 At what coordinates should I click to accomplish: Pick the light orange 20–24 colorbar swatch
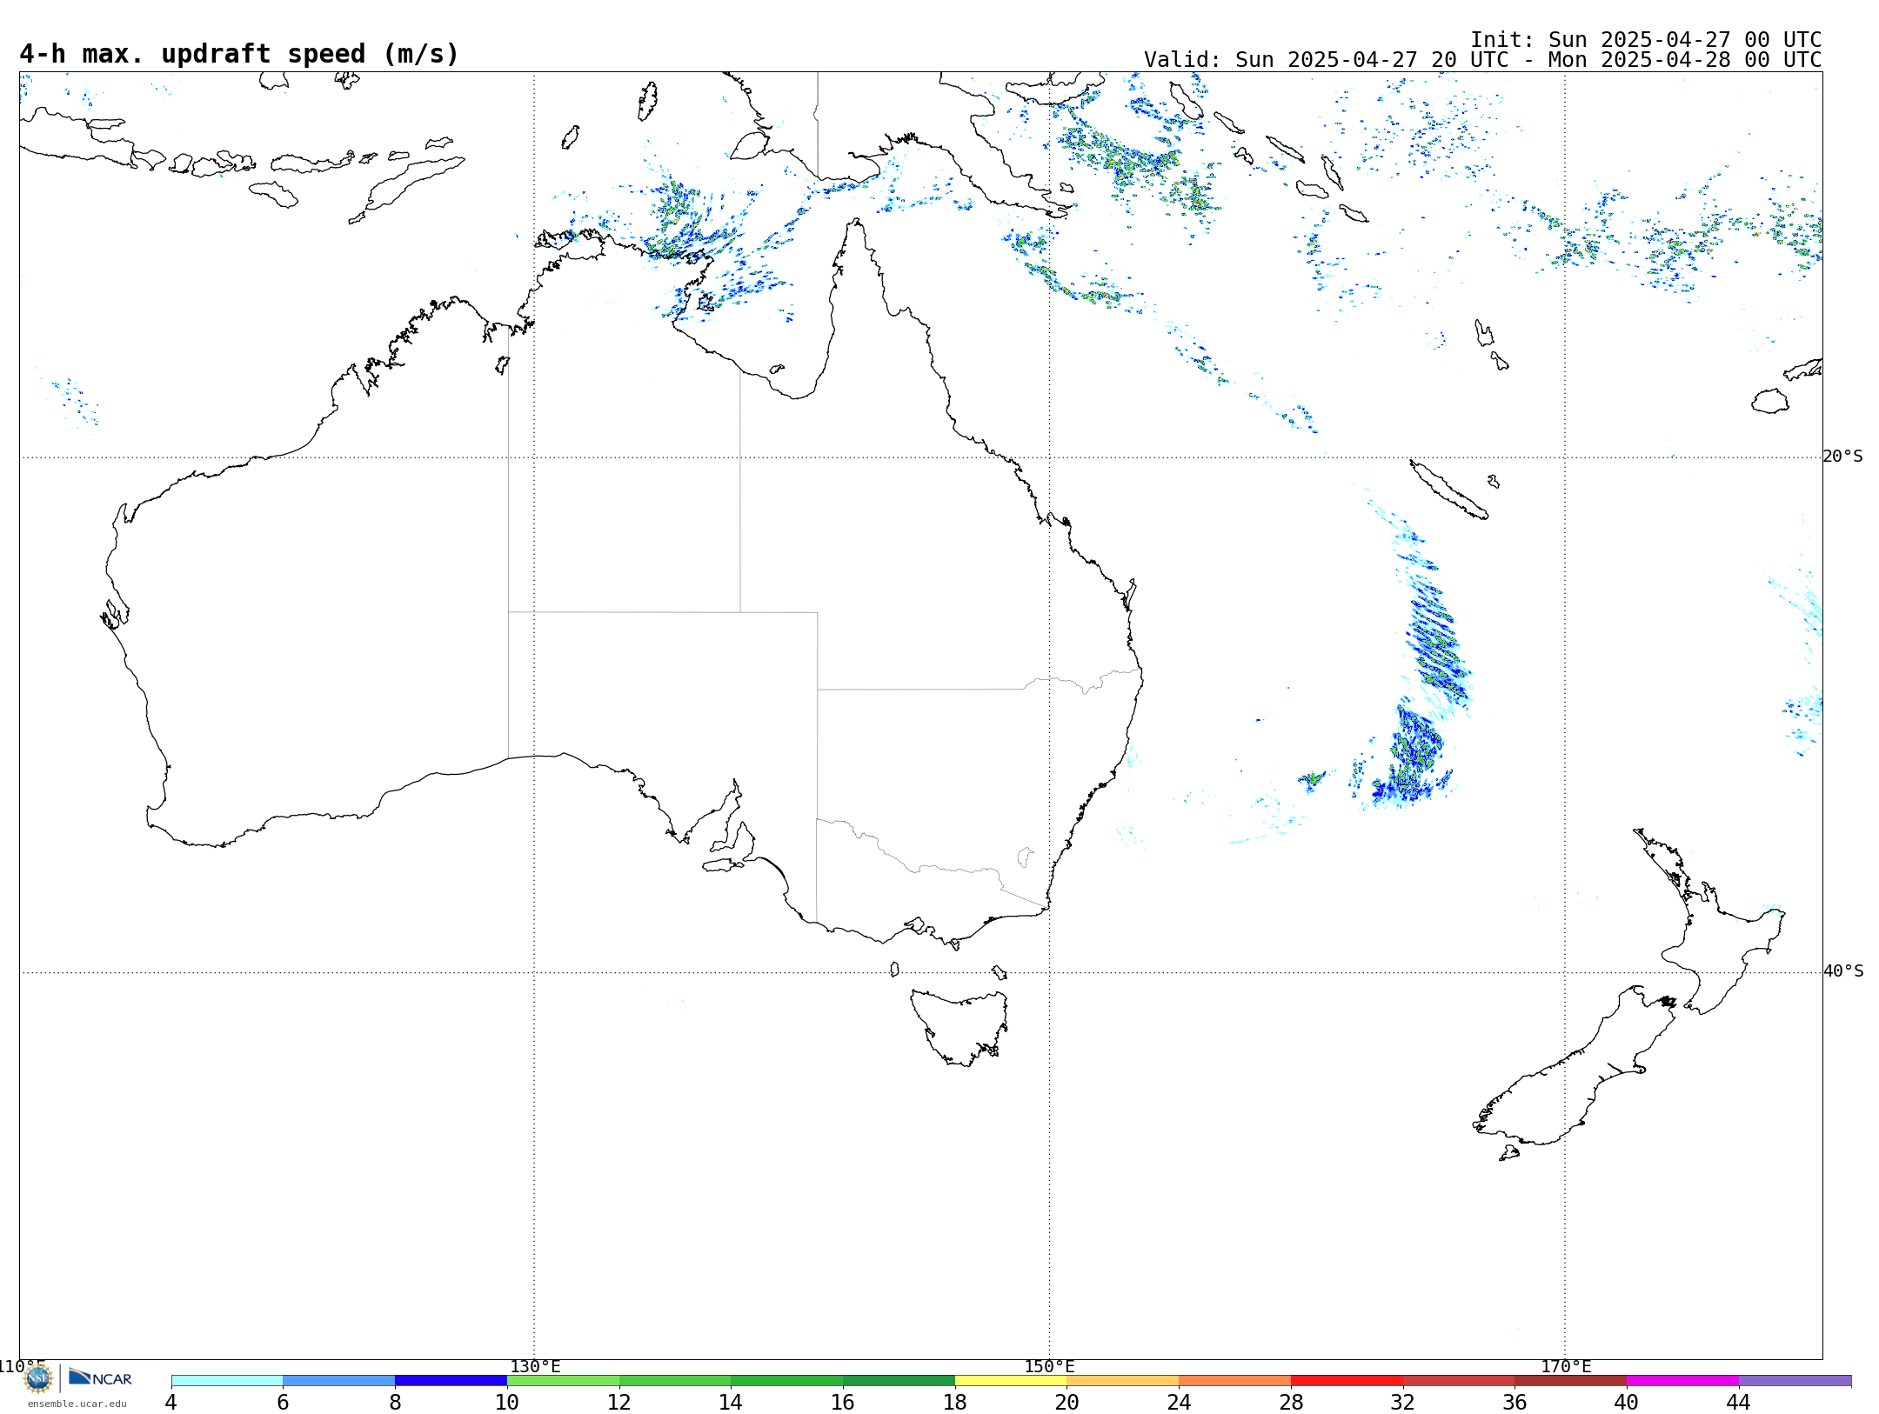point(1123,1381)
